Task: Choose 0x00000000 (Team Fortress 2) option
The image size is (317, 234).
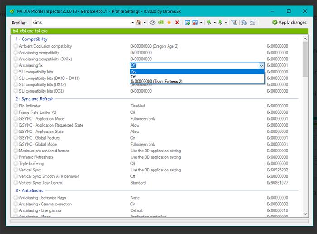Action: 197,81
